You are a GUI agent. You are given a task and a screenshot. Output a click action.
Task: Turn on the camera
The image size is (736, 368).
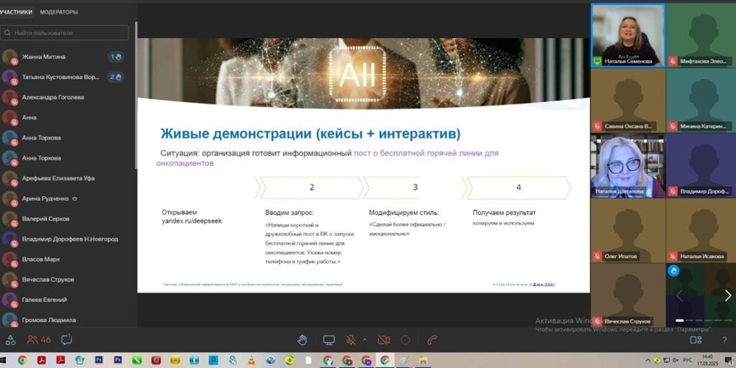(x=384, y=340)
